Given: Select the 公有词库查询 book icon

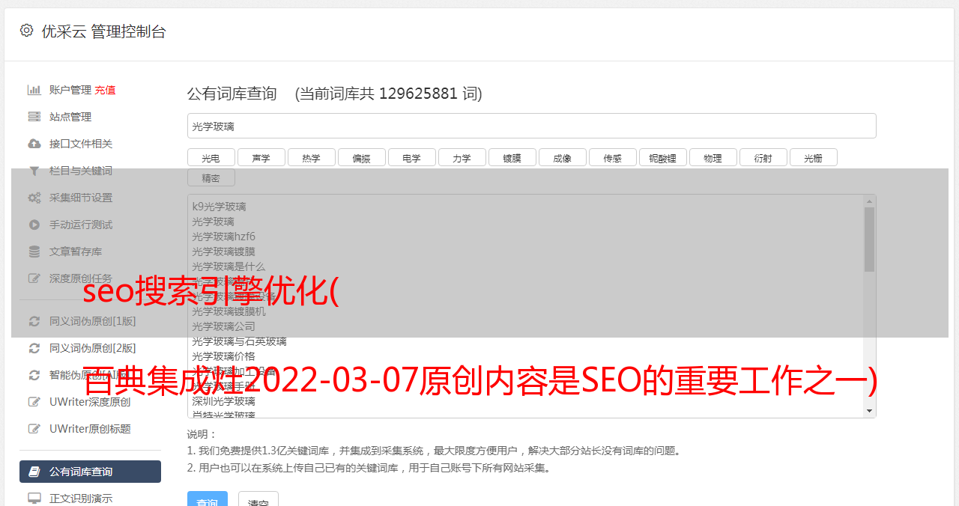Looking at the screenshot, I should 34,472.
